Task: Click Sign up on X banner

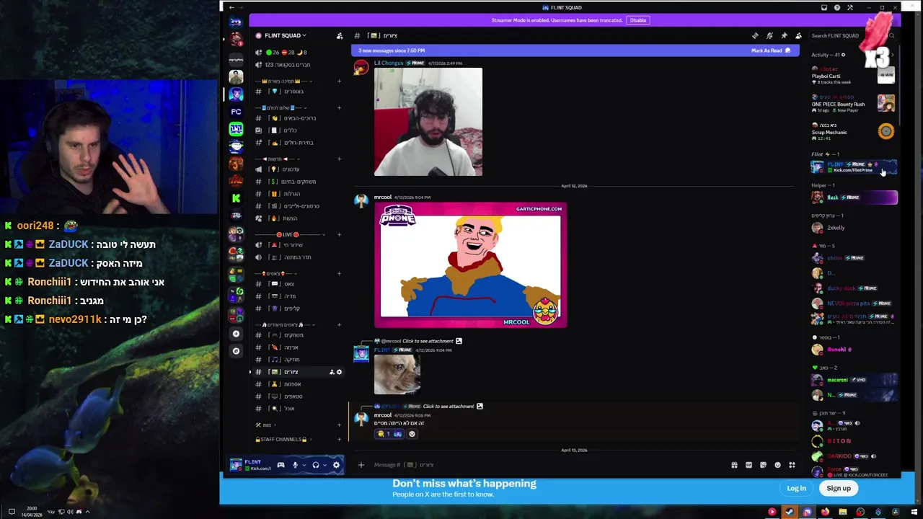Action: click(839, 489)
